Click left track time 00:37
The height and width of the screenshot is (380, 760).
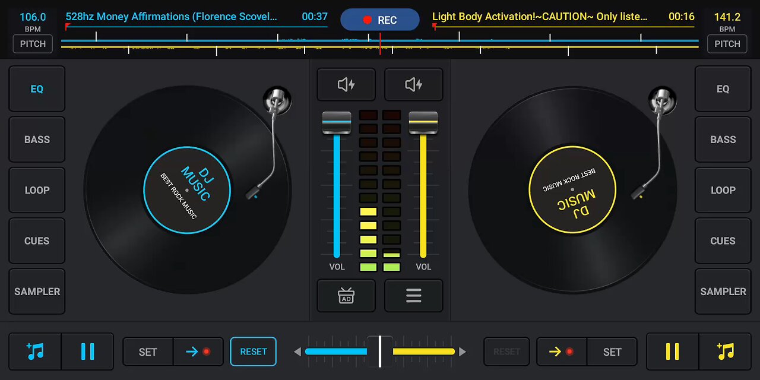coord(315,17)
